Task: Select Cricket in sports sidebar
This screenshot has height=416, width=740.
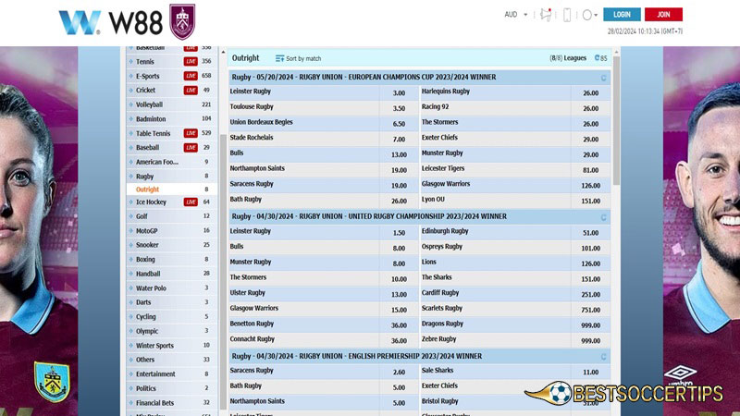Action: pos(145,90)
